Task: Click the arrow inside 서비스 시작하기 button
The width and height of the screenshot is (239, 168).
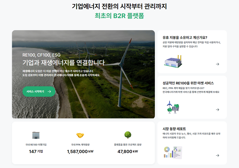Action: [x=49, y=91]
